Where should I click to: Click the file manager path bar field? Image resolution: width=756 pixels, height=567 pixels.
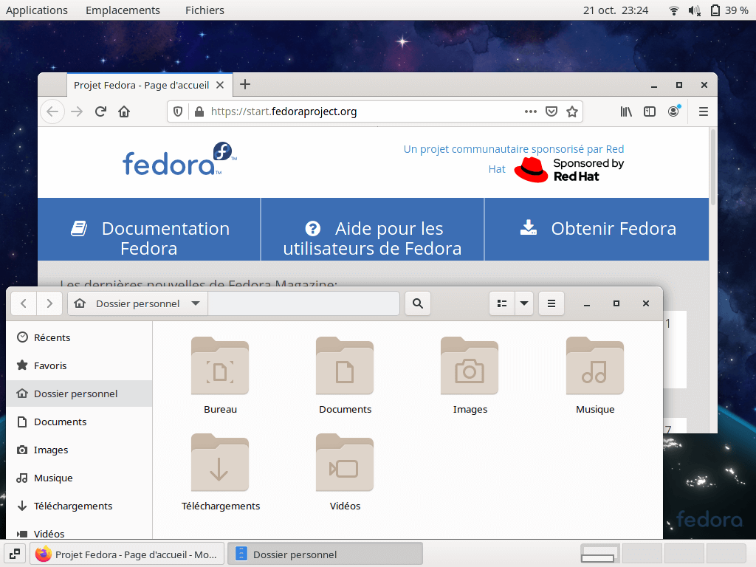click(303, 303)
